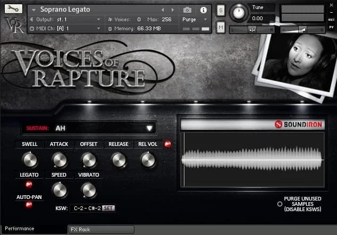Screen dimensions: 337x235
Task: Mute the instrument with the M button
Action: pos(221,27)
